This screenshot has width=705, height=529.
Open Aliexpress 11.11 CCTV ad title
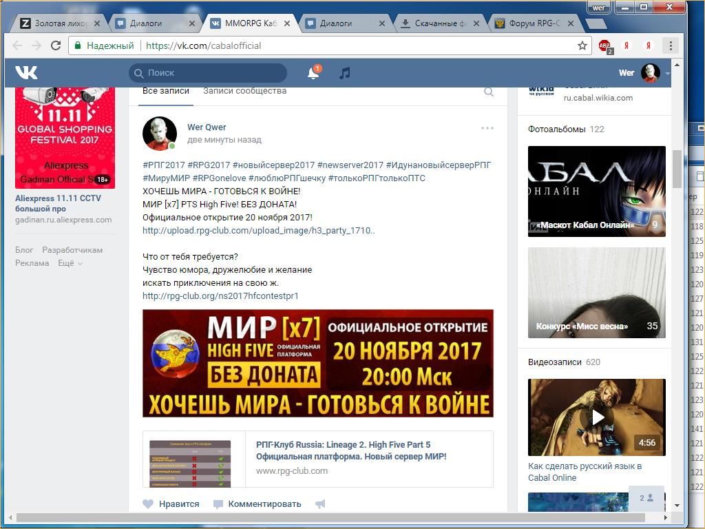coord(58,203)
